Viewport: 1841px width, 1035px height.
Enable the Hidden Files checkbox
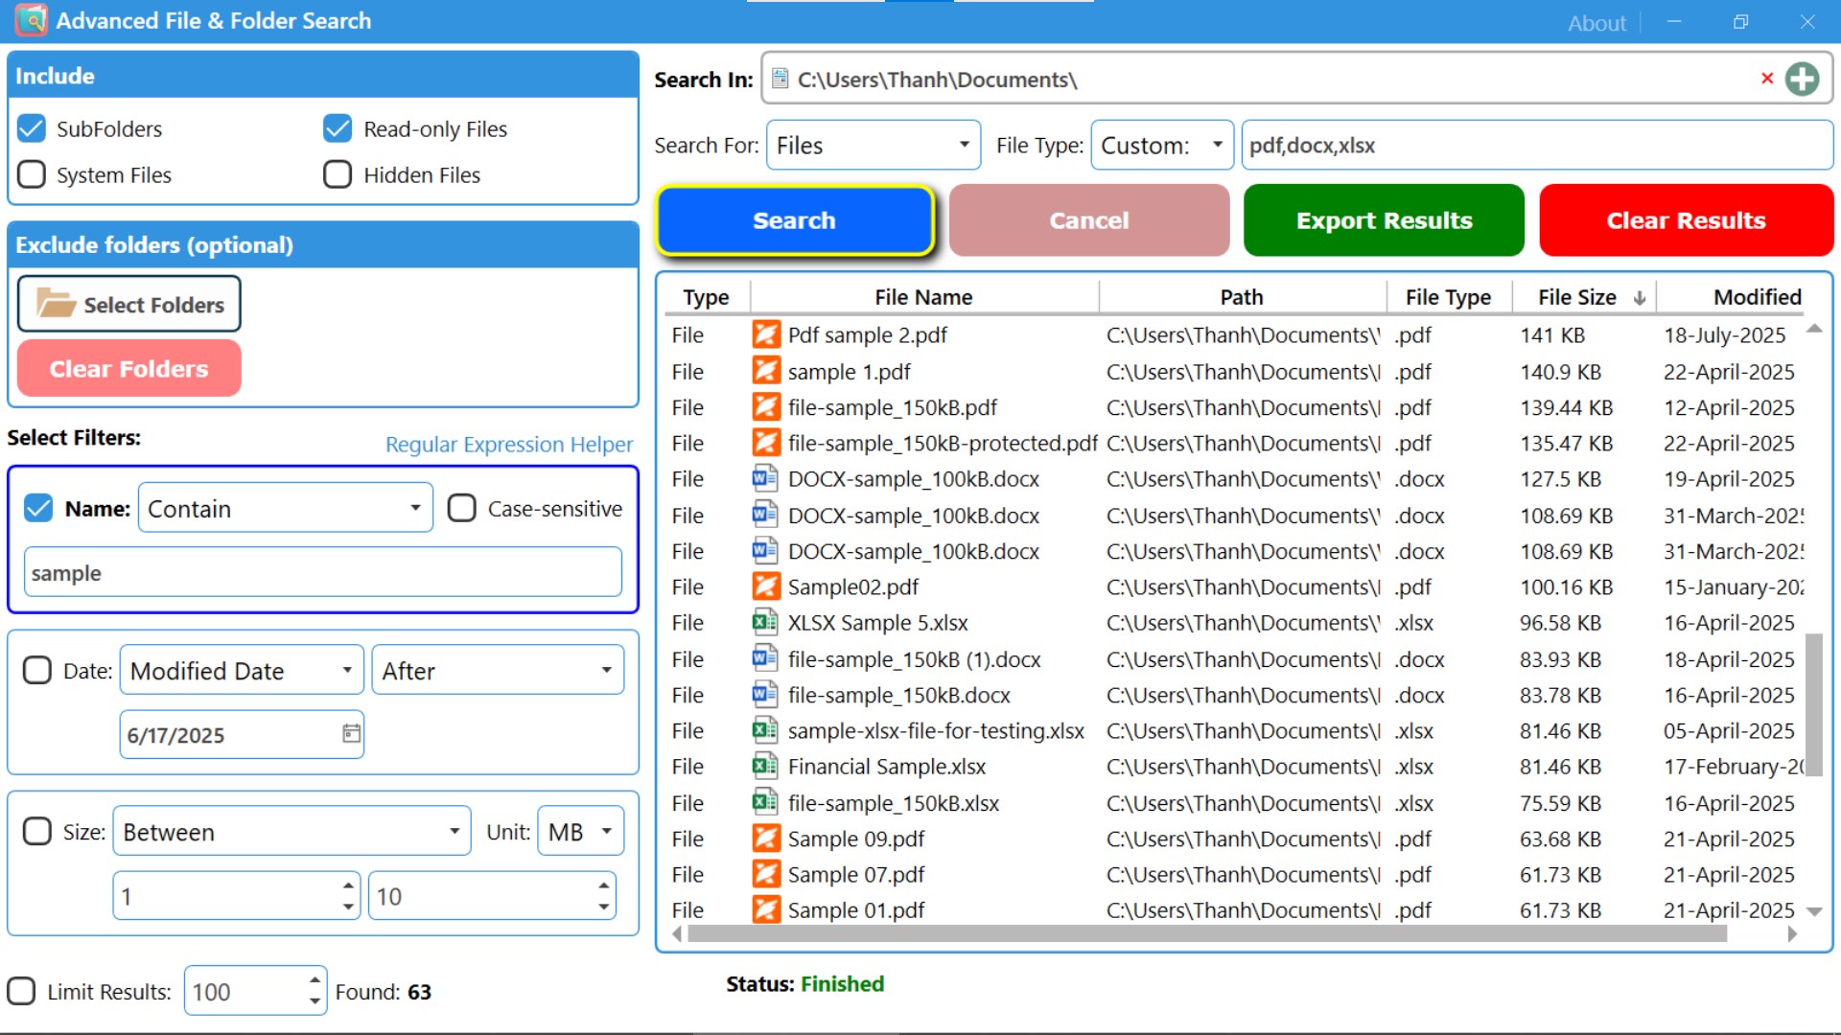[338, 174]
